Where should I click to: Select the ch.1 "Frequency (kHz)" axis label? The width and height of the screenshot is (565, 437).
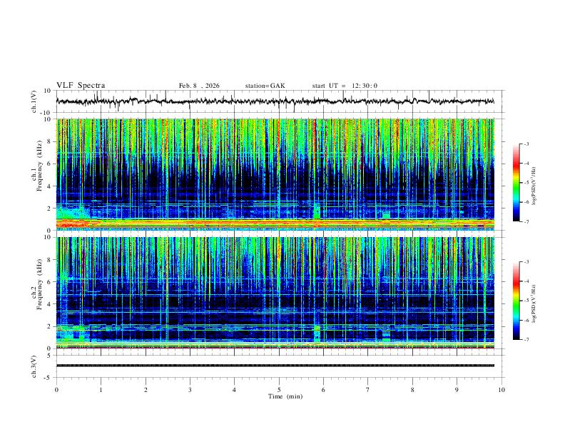[39, 166]
